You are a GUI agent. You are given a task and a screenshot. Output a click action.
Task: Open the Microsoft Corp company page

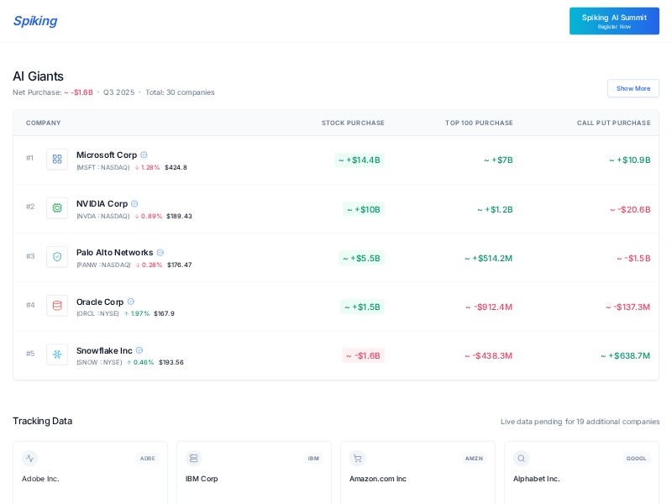(107, 155)
